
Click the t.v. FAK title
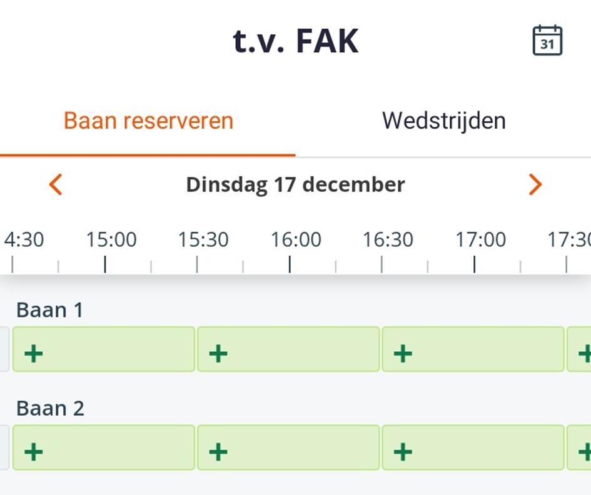(295, 41)
